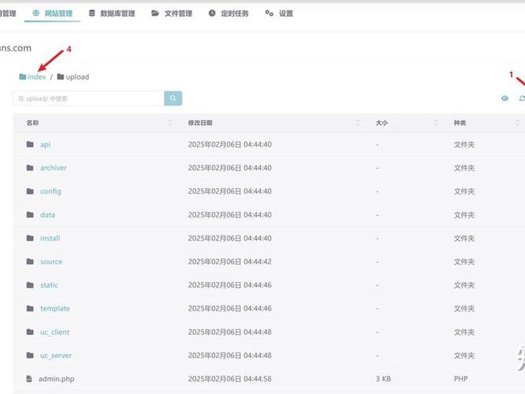Image resolution: width=525 pixels, height=394 pixels.
Task: Click the folder icon beside install
Action: point(30,238)
